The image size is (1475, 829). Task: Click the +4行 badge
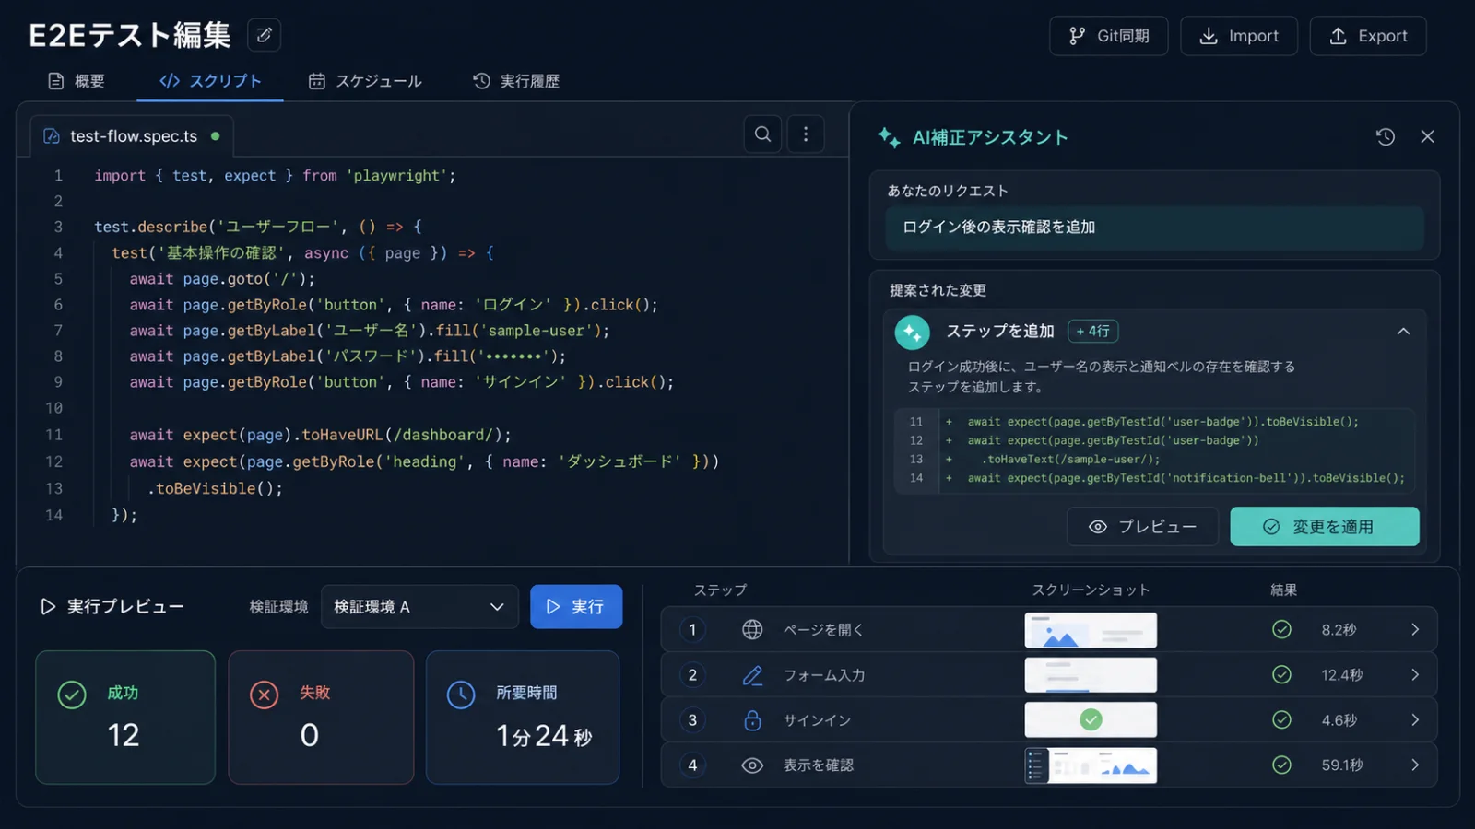(x=1092, y=331)
